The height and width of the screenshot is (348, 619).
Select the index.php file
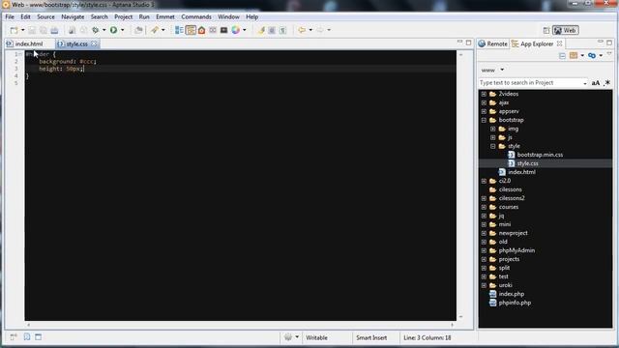pyautogui.click(x=512, y=294)
